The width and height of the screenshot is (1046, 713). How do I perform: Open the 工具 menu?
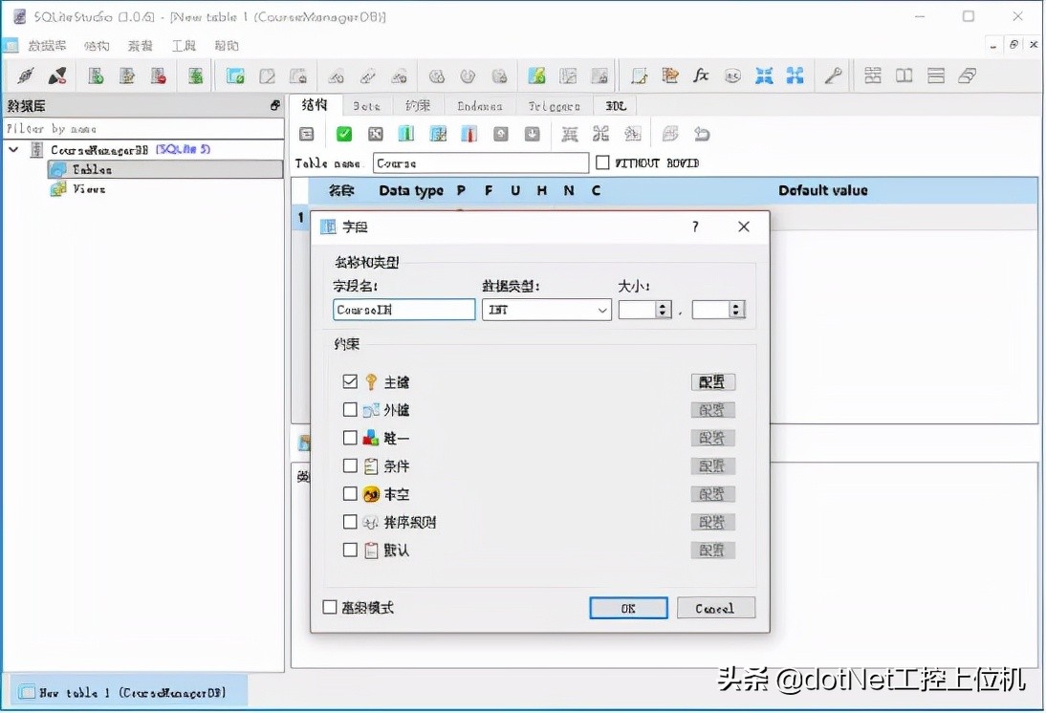click(x=183, y=45)
